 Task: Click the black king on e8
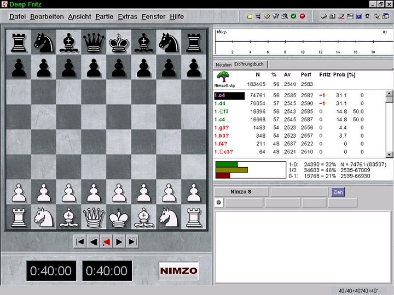(119, 43)
